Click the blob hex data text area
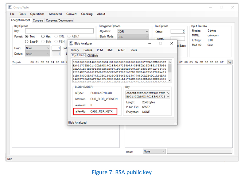This screenshot has height=178, width=245. (x=120, y=71)
